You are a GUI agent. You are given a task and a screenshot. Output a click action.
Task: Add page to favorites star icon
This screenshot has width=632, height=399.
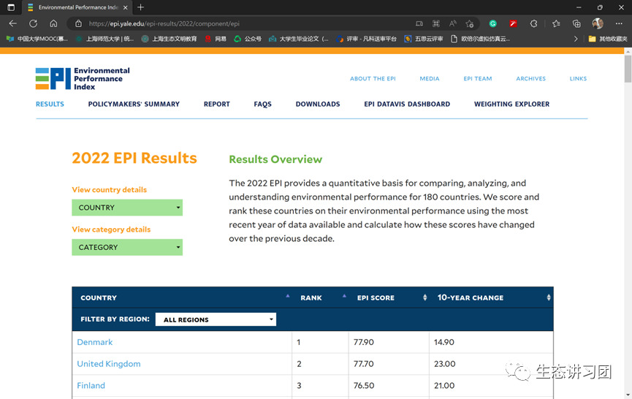[x=469, y=24]
